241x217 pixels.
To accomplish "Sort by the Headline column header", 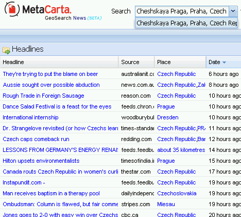I will coord(59,62).
